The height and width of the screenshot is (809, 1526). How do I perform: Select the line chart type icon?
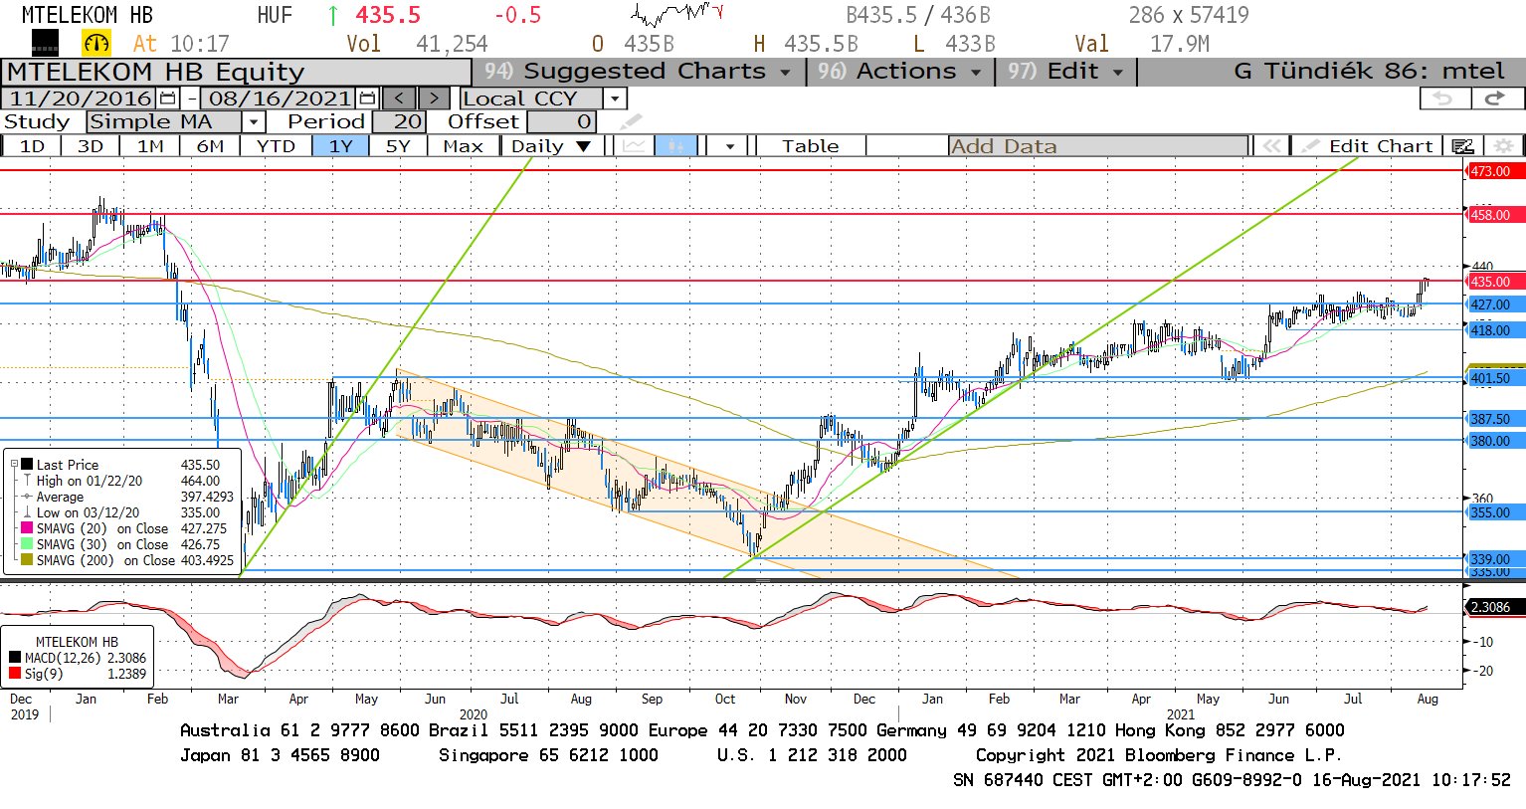pos(634,146)
